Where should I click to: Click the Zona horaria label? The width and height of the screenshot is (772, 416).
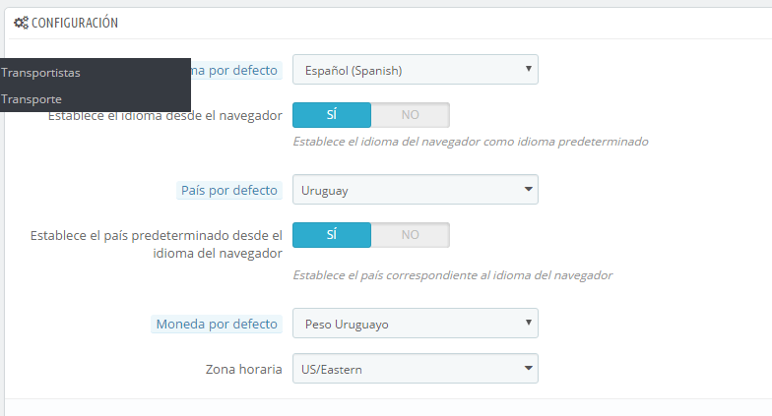point(244,370)
